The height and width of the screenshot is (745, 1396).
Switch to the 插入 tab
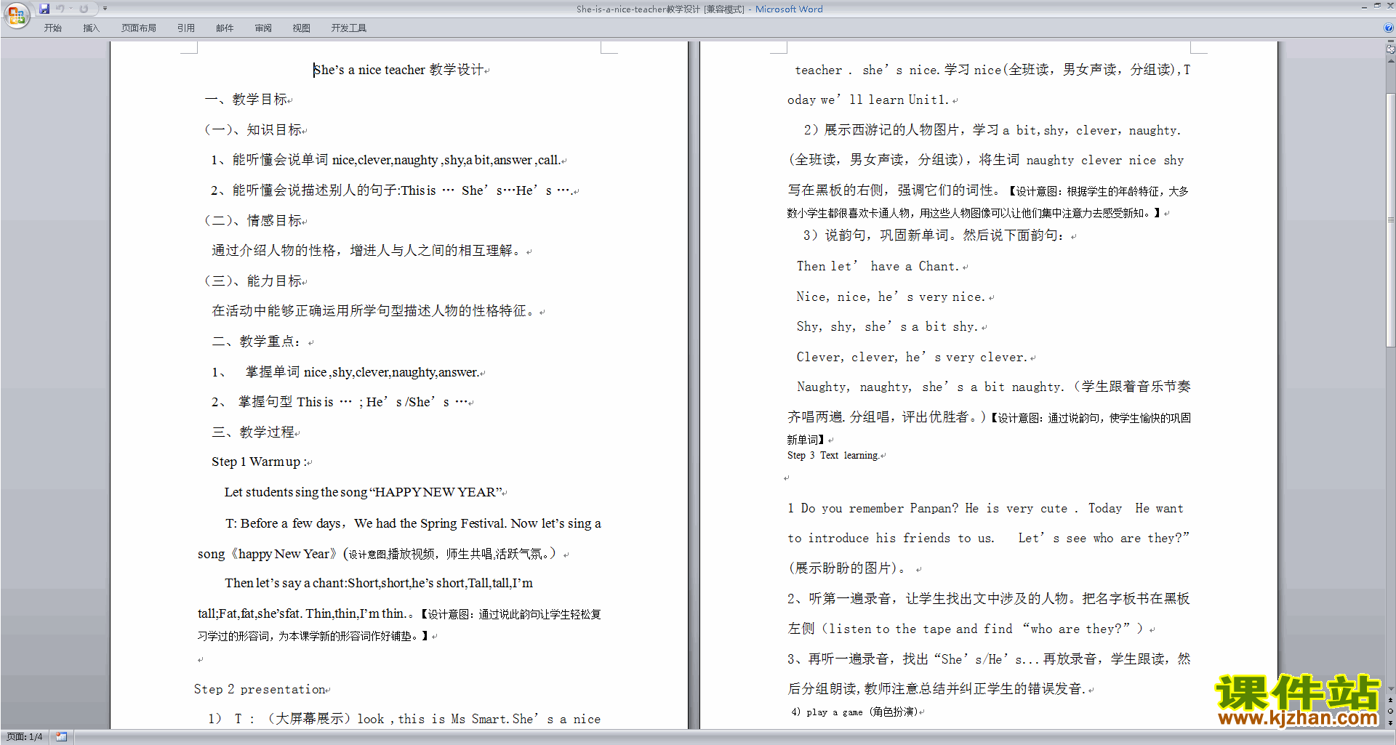(91, 28)
